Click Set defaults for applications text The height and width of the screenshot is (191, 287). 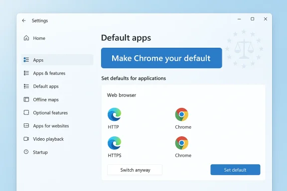pyautogui.click(x=134, y=79)
